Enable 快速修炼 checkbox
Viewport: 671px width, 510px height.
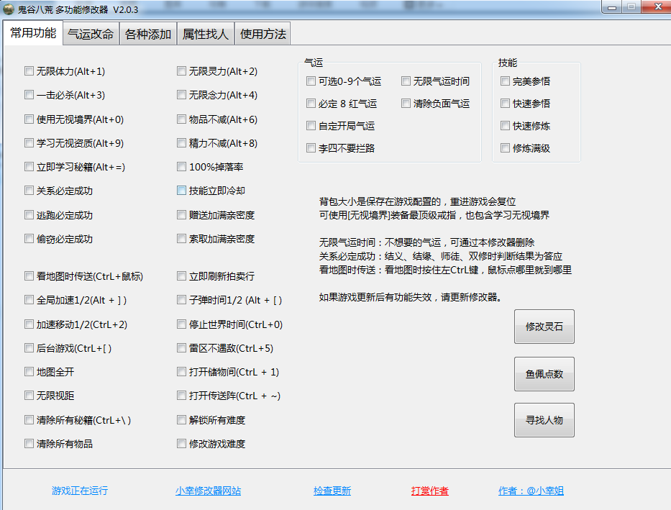coord(506,126)
